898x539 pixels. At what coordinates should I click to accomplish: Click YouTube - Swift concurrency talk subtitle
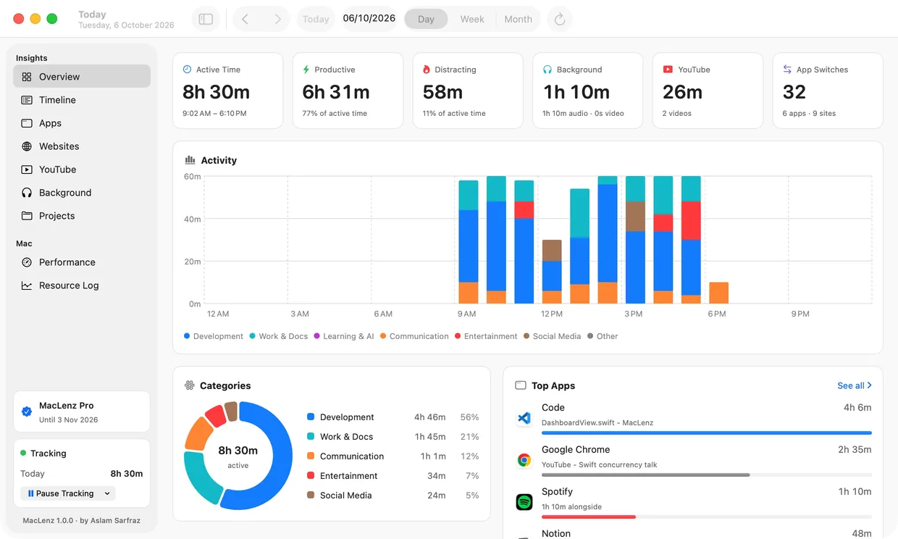click(600, 464)
